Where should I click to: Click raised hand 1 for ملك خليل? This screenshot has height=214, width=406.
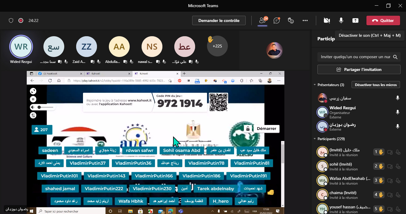click(x=379, y=152)
